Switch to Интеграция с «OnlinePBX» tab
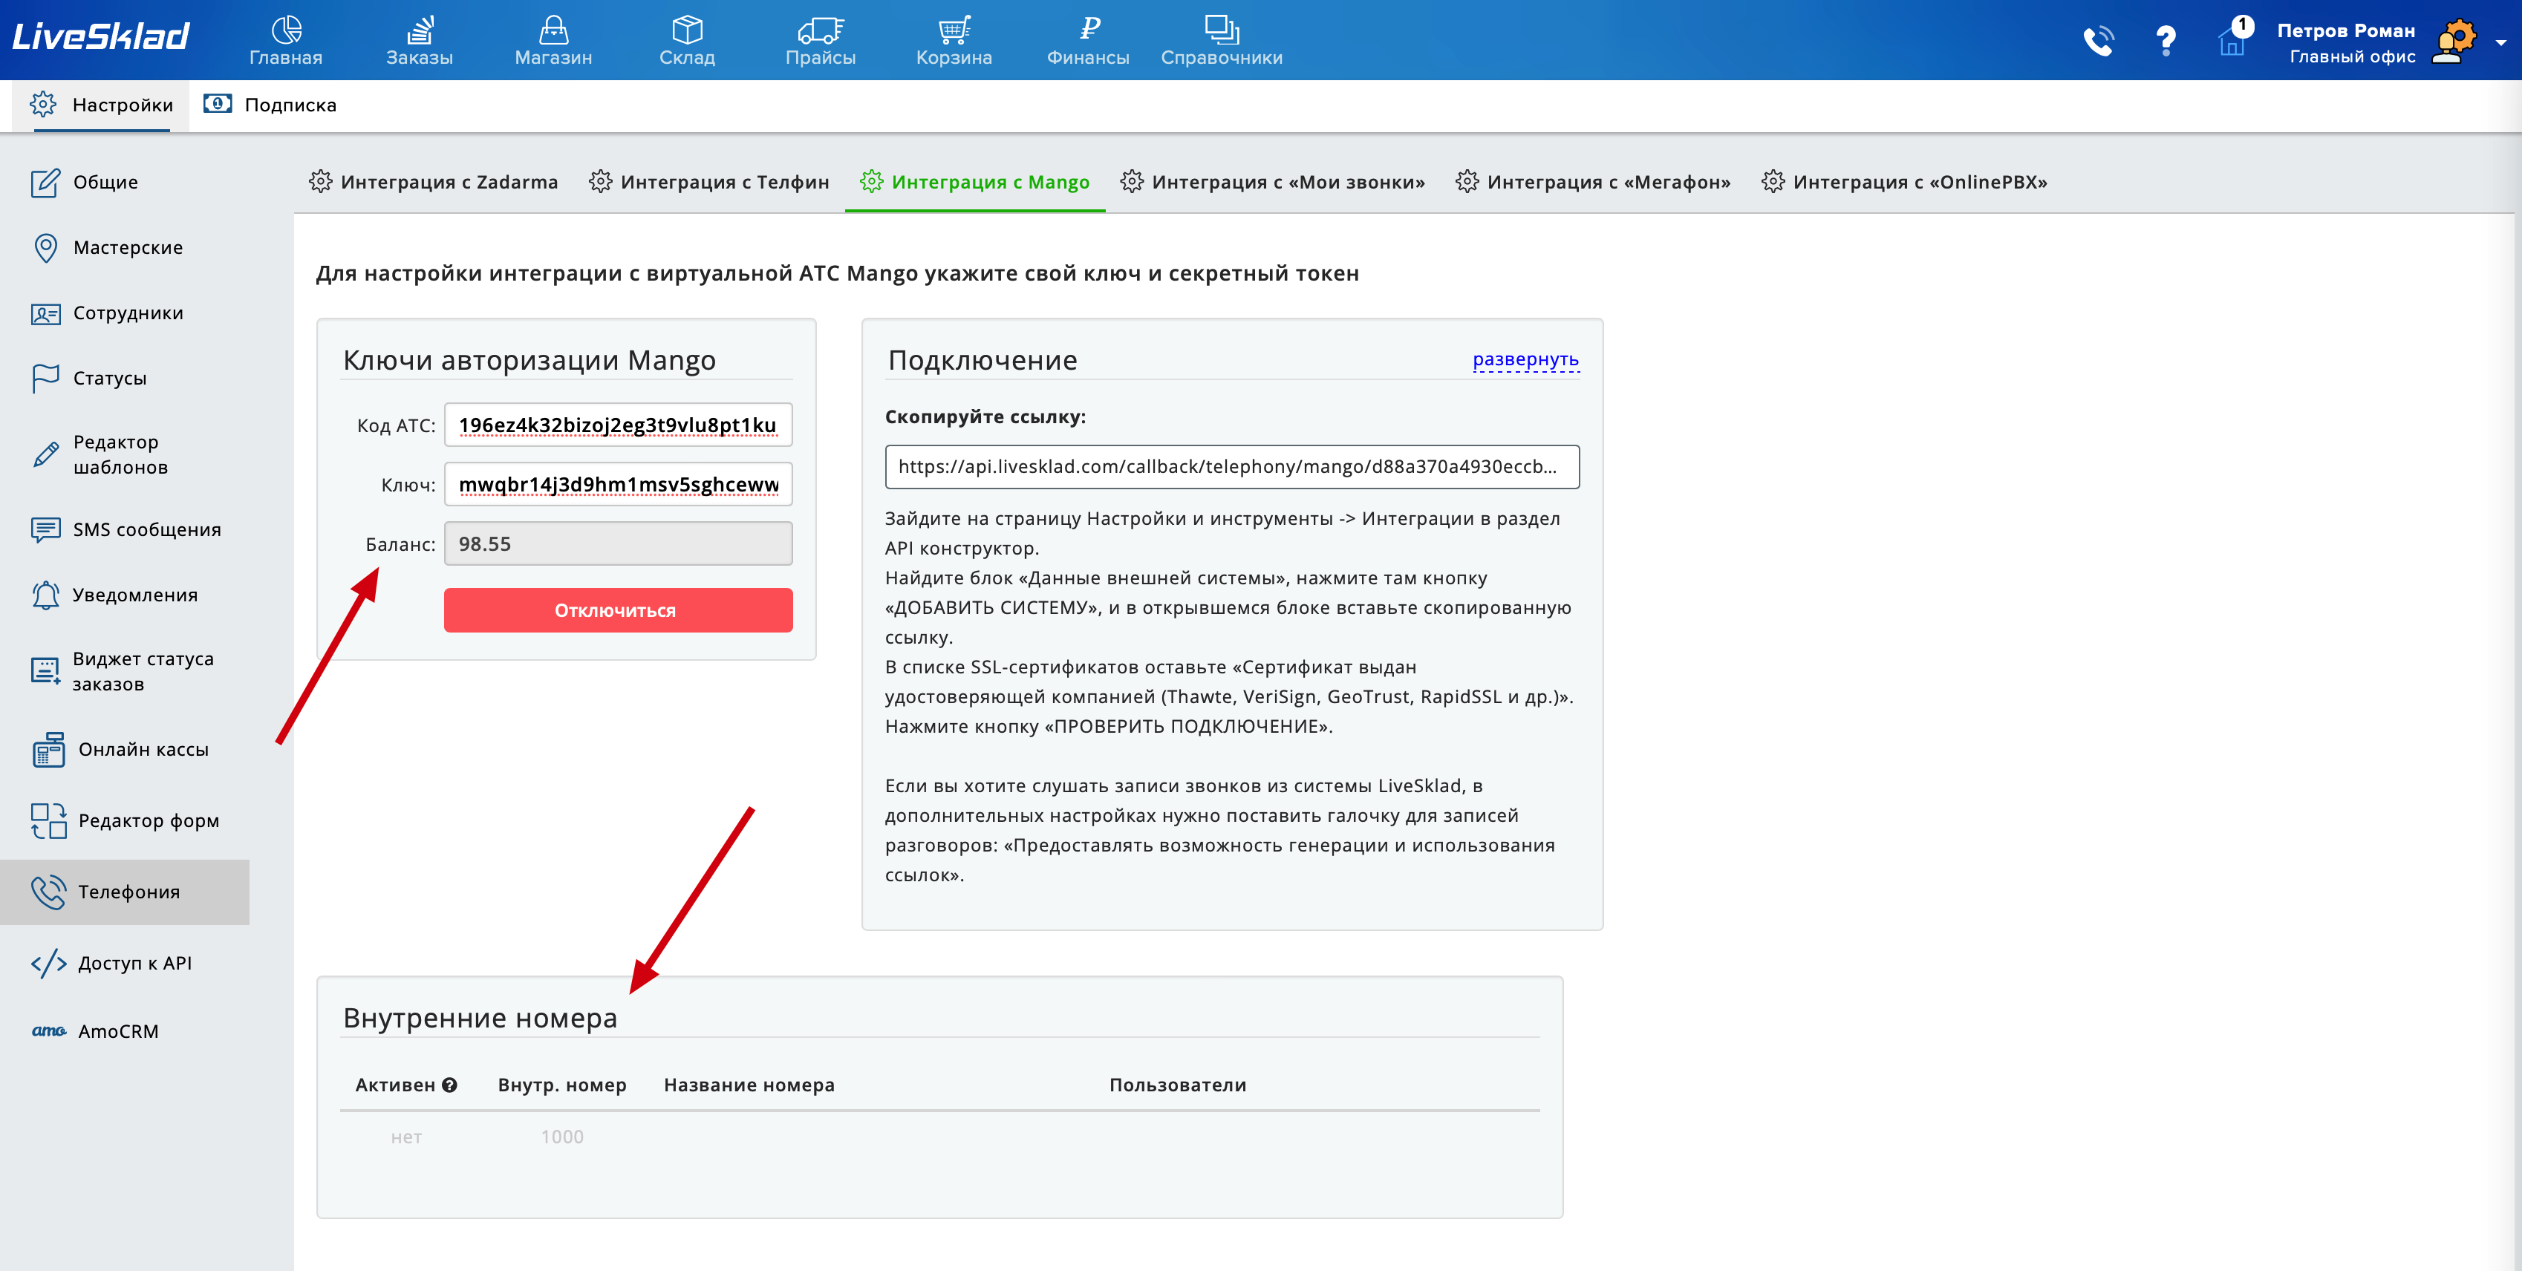The width and height of the screenshot is (2522, 1271). (x=1904, y=182)
